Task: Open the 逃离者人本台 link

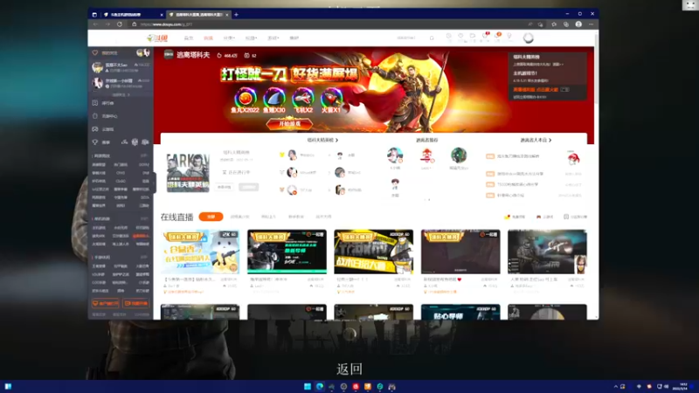Action: (536, 140)
